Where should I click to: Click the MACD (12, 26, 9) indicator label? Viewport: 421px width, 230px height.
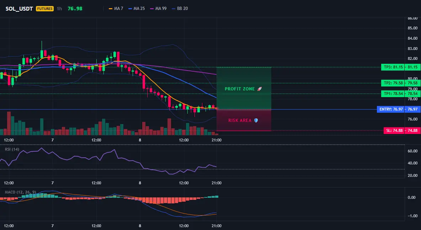(x=20, y=192)
